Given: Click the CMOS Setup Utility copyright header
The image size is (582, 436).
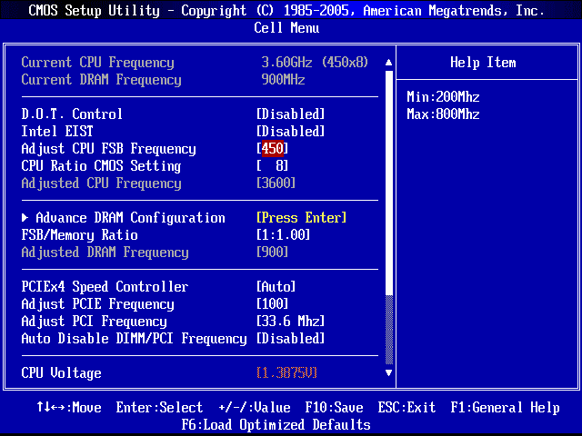Looking at the screenshot, I should [x=286, y=11].
